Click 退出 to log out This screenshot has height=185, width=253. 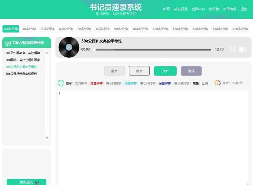(x=244, y=9)
